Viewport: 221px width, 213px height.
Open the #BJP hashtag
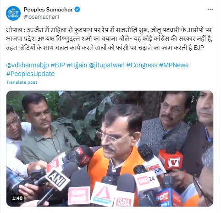(x=58, y=65)
